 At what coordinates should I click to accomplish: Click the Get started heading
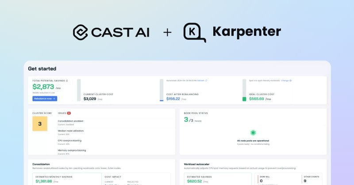point(42,69)
